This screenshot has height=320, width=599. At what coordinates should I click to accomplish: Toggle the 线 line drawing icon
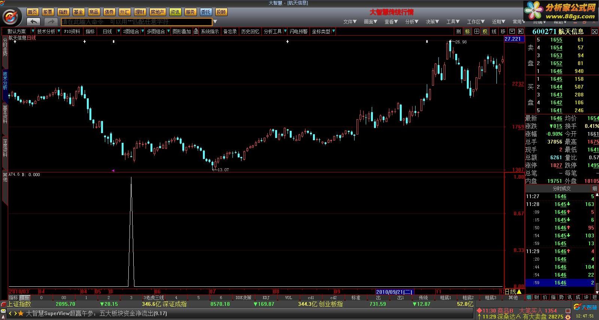pos(494,31)
